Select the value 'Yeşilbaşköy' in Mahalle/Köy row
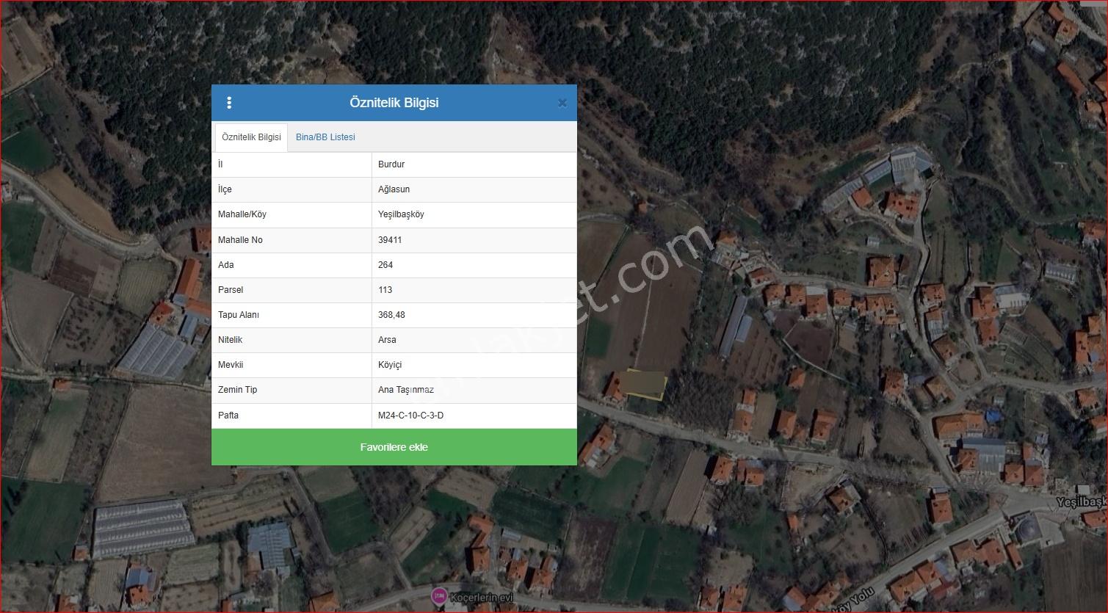Screen dimensions: 1108x613 tap(401, 214)
